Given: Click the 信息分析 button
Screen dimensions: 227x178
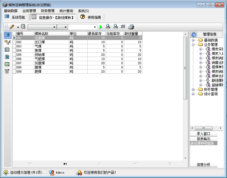Looking at the screenshot, I should 203,165.
